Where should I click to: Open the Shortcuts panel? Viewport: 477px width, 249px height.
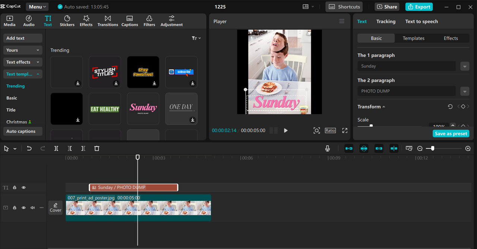point(344,7)
